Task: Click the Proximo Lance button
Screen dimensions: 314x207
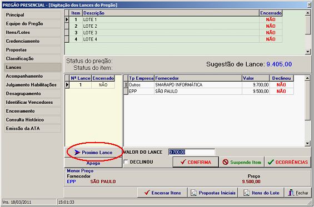Action: click(93, 153)
